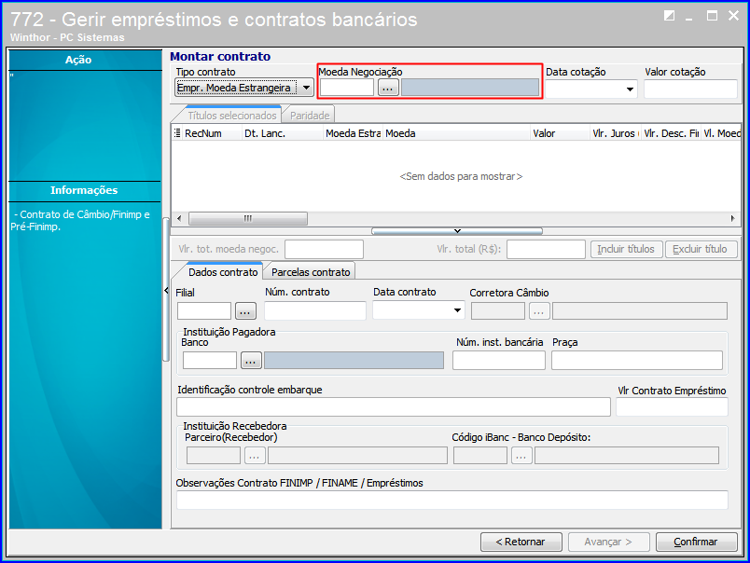Click the Banco code field

click(210, 361)
